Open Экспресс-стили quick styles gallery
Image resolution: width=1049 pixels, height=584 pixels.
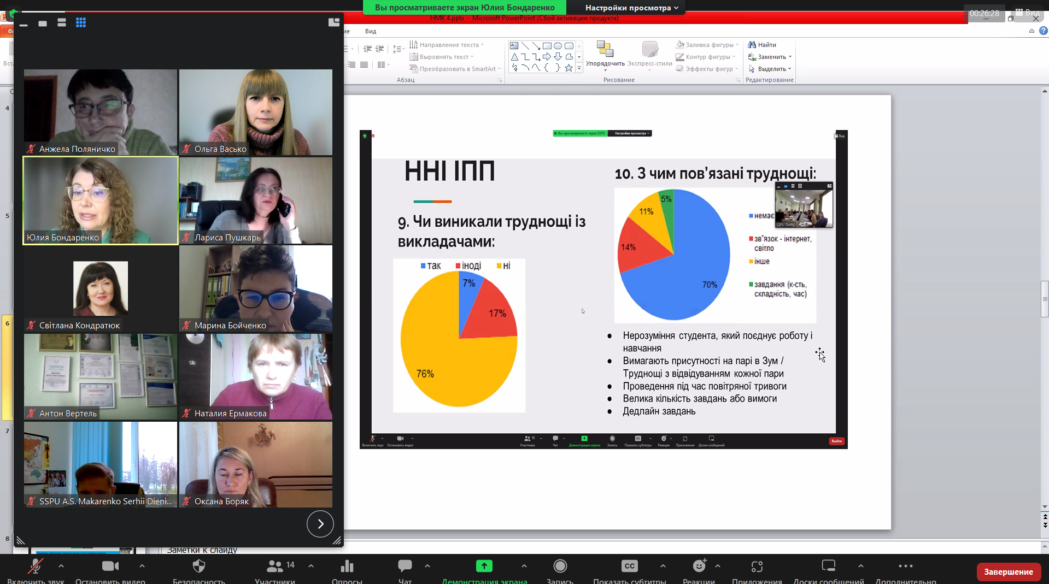pos(650,55)
